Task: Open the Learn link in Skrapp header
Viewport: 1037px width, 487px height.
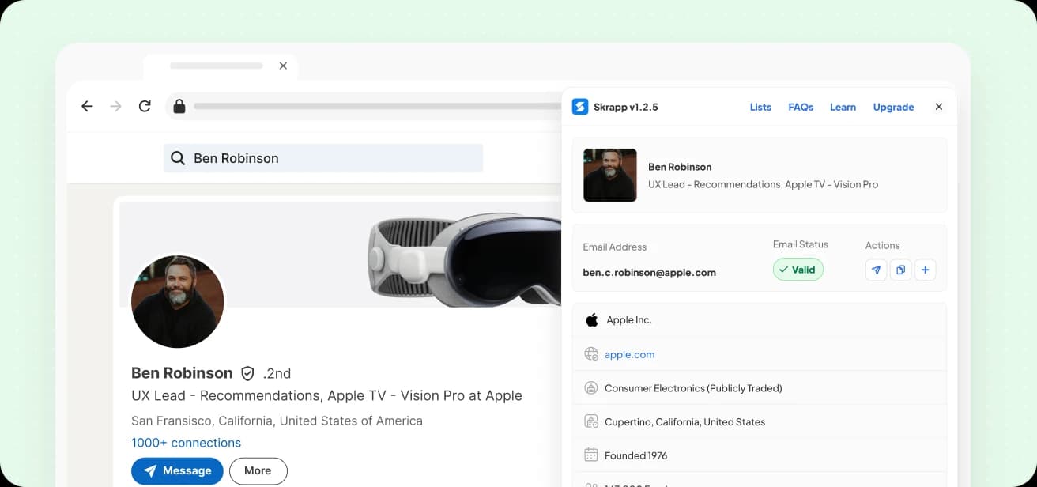Action: [x=843, y=107]
